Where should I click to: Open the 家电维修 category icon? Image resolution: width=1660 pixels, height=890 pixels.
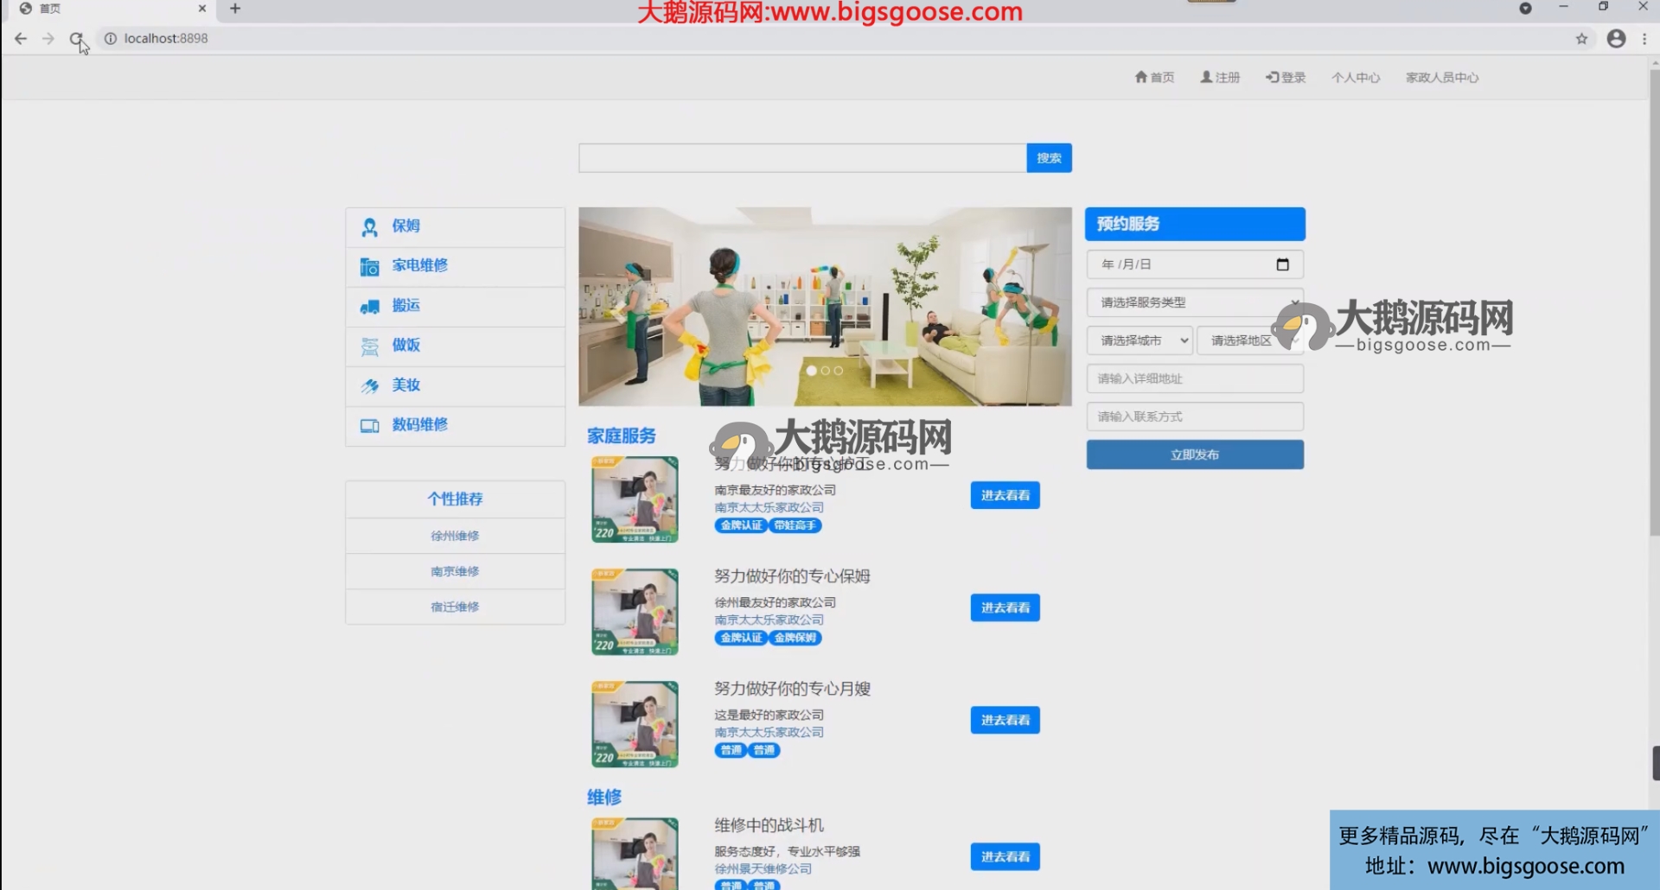pyautogui.click(x=370, y=267)
